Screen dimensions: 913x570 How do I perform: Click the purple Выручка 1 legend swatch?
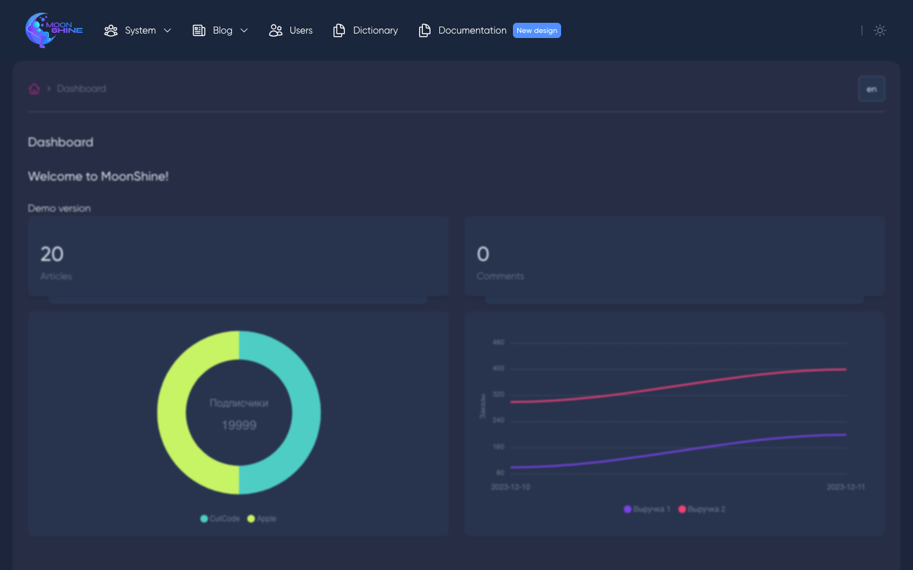point(628,509)
